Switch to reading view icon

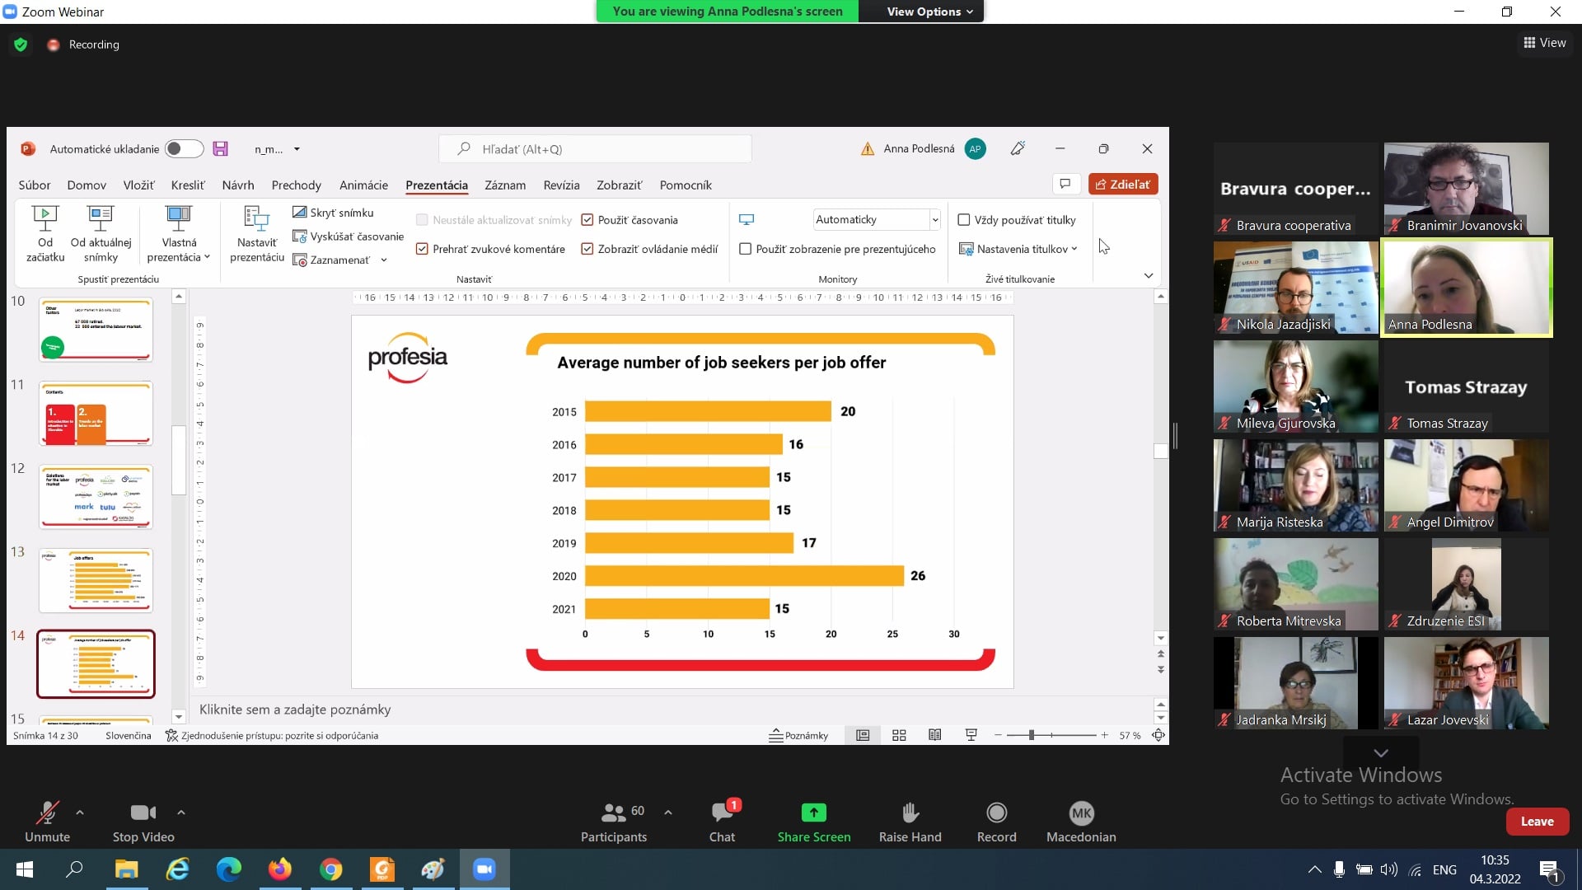934,735
